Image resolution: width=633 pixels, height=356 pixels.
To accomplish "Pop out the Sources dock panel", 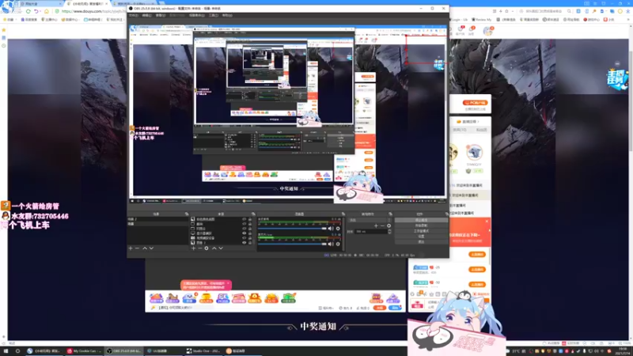I will (253, 214).
